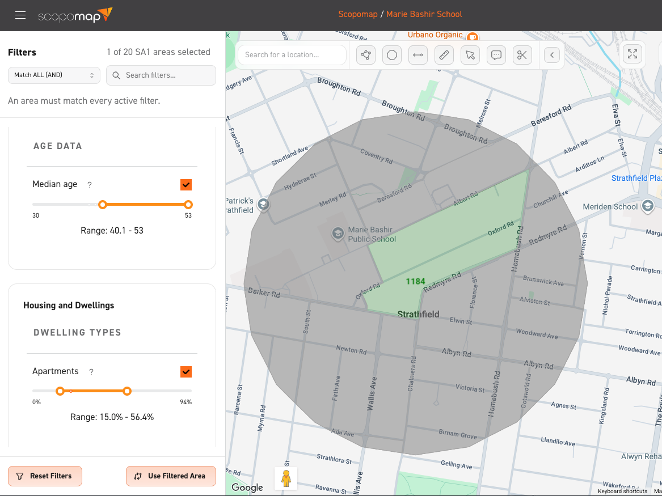The width and height of the screenshot is (662, 496).
Task: Click the Marie Bashir Public School marker
Action: pyautogui.click(x=338, y=234)
